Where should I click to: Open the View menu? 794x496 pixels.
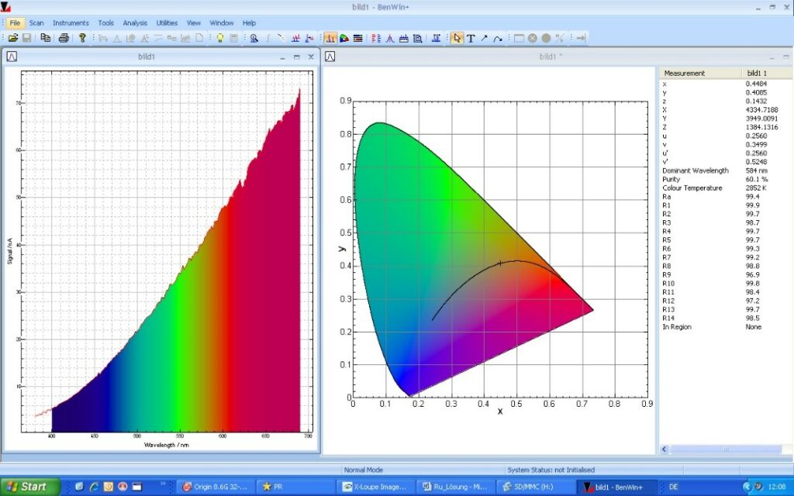pyautogui.click(x=194, y=22)
